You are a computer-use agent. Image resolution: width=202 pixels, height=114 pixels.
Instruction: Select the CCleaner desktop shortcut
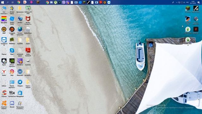pyautogui.click(x=4, y=94)
